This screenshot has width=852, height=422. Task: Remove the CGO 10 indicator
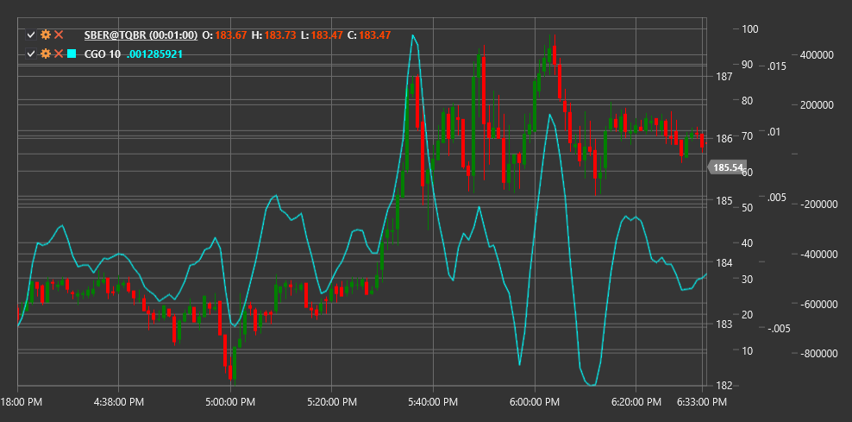(x=60, y=54)
